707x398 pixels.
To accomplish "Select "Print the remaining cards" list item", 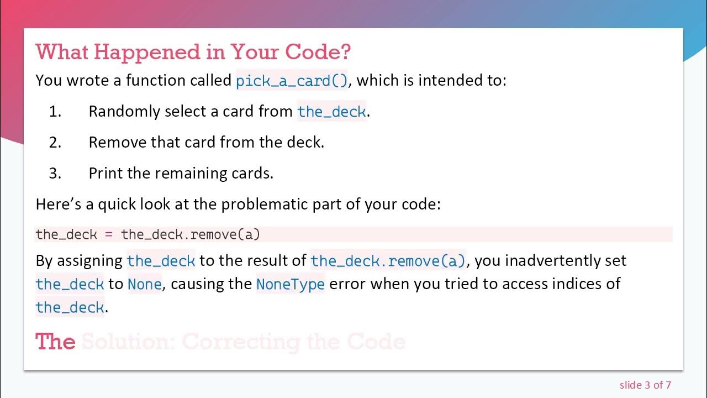I will (x=181, y=174).
